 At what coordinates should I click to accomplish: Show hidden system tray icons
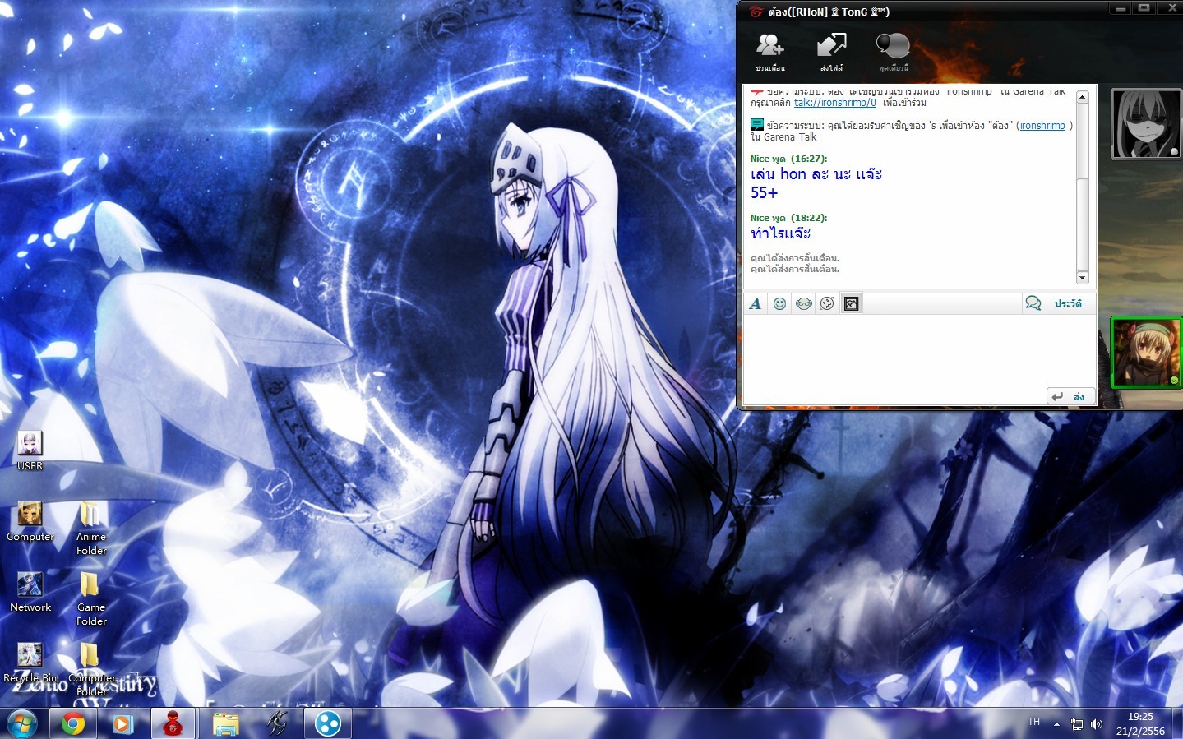pyautogui.click(x=1056, y=724)
